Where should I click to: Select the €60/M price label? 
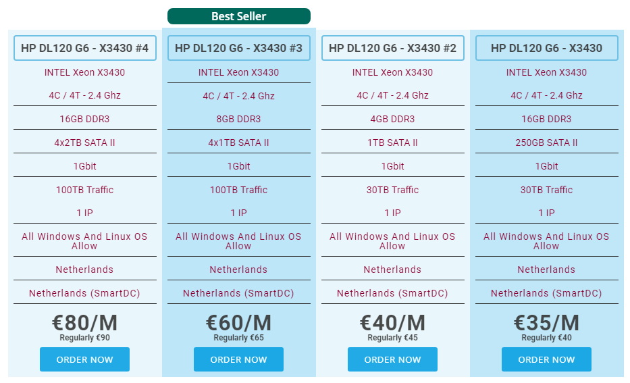(x=238, y=323)
